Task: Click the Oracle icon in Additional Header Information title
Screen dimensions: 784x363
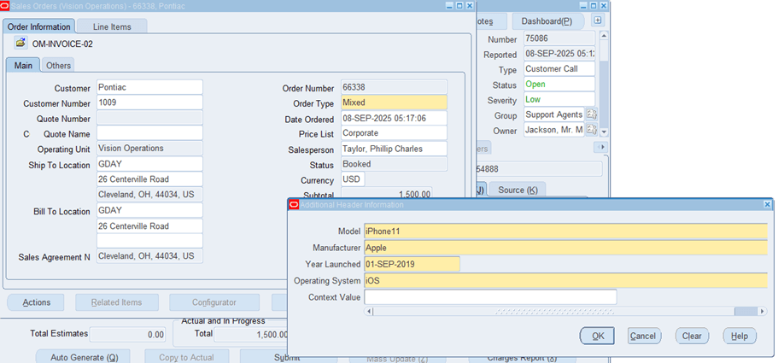Action: coord(294,204)
